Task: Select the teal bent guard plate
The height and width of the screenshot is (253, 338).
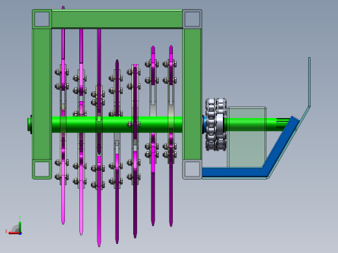Action: 309,82
